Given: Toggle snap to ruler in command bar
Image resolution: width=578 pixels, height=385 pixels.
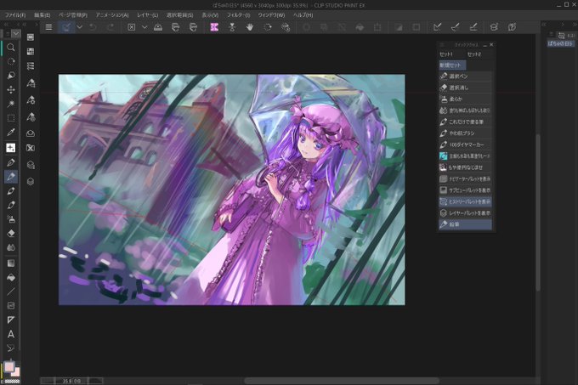Looking at the screenshot, I should click(x=437, y=27).
